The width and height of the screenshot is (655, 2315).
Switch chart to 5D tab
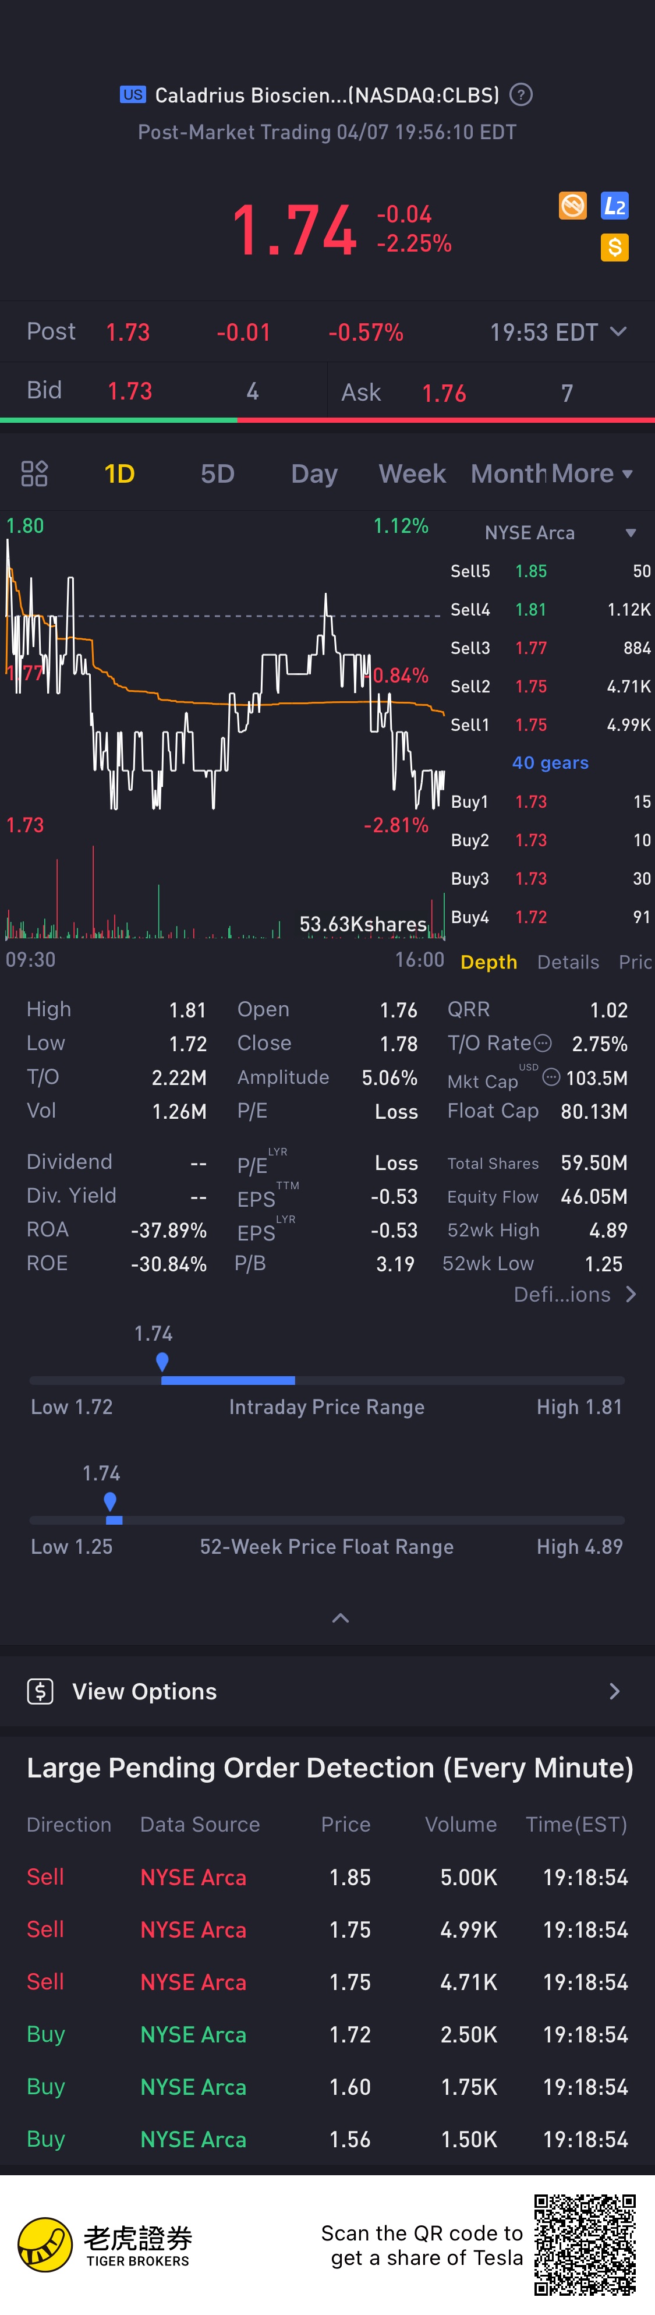[x=217, y=473]
